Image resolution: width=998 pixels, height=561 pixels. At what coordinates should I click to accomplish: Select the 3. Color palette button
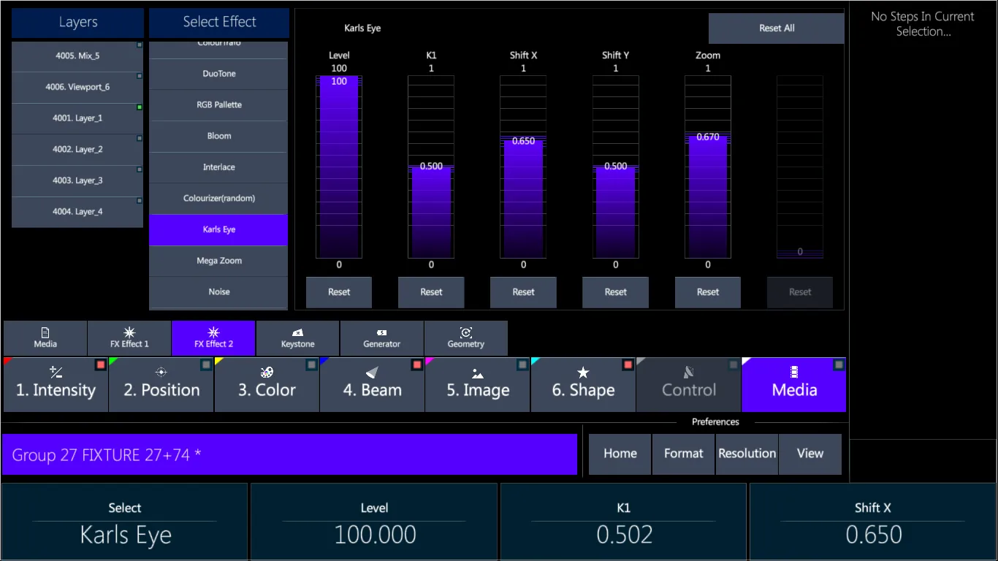[267, 385]
